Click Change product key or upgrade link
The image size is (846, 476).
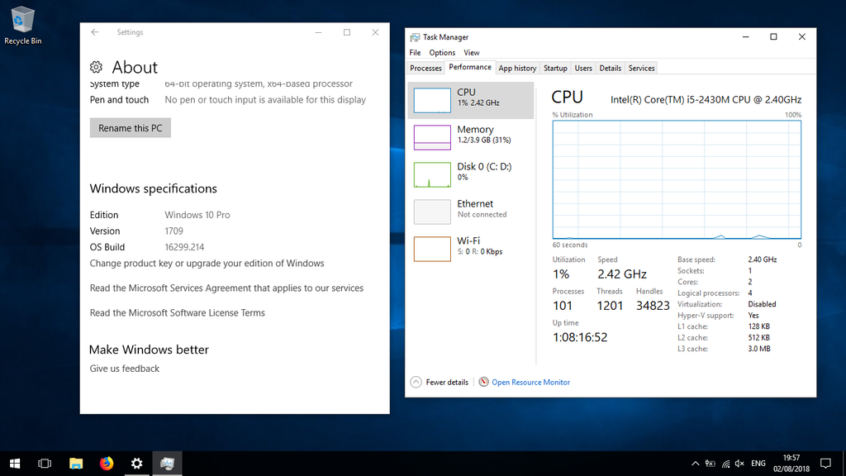pos(207,264)
